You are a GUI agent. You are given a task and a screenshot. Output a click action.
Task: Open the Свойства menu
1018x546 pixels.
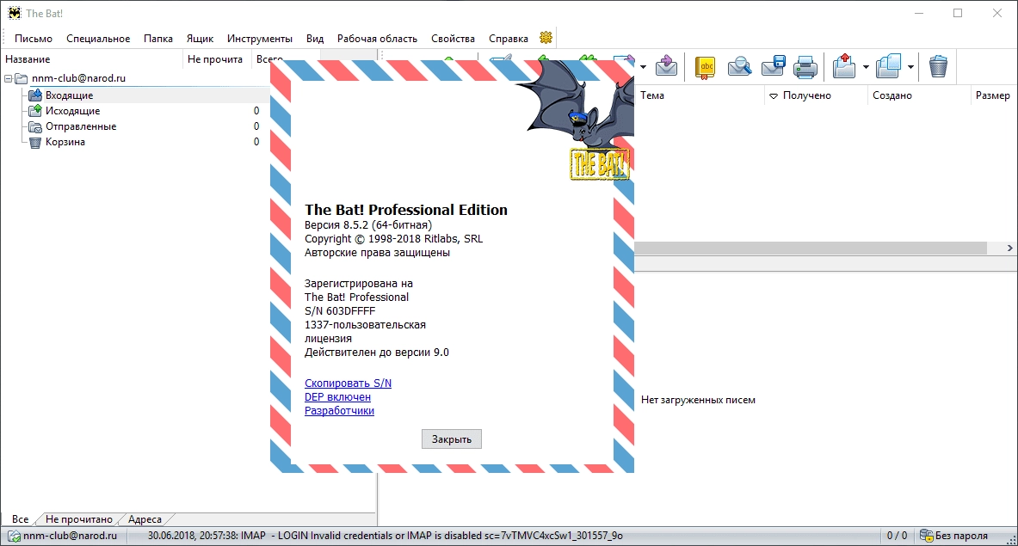(x=453, y=38)
